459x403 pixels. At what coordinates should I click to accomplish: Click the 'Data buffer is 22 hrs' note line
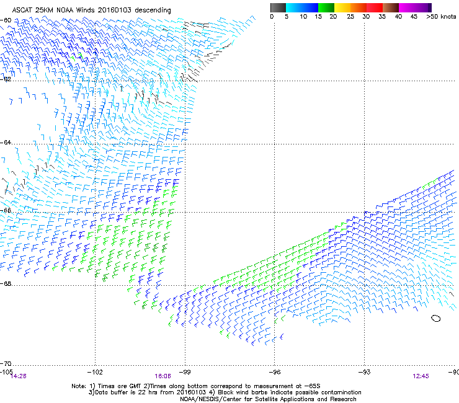(x=225, y=392)
